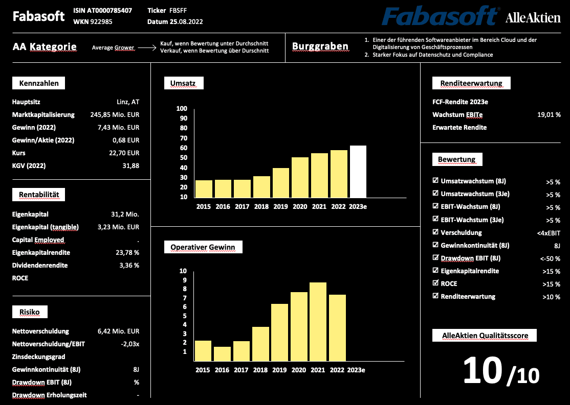Image resolution: width=570 pixels, height=405 pixels.
Task: Select the Dividendenrendite value 3,36 %
Action: coord(129,265)
